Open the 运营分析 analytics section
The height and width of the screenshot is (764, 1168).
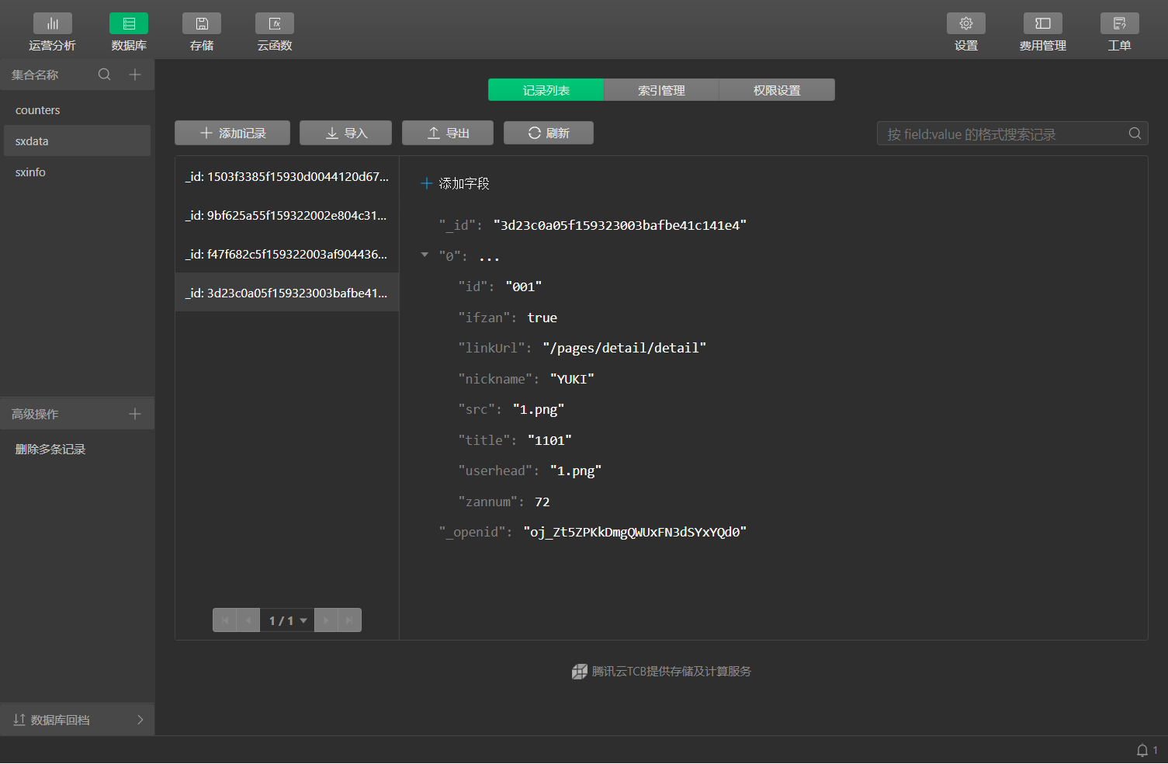(x=52, y=33)
